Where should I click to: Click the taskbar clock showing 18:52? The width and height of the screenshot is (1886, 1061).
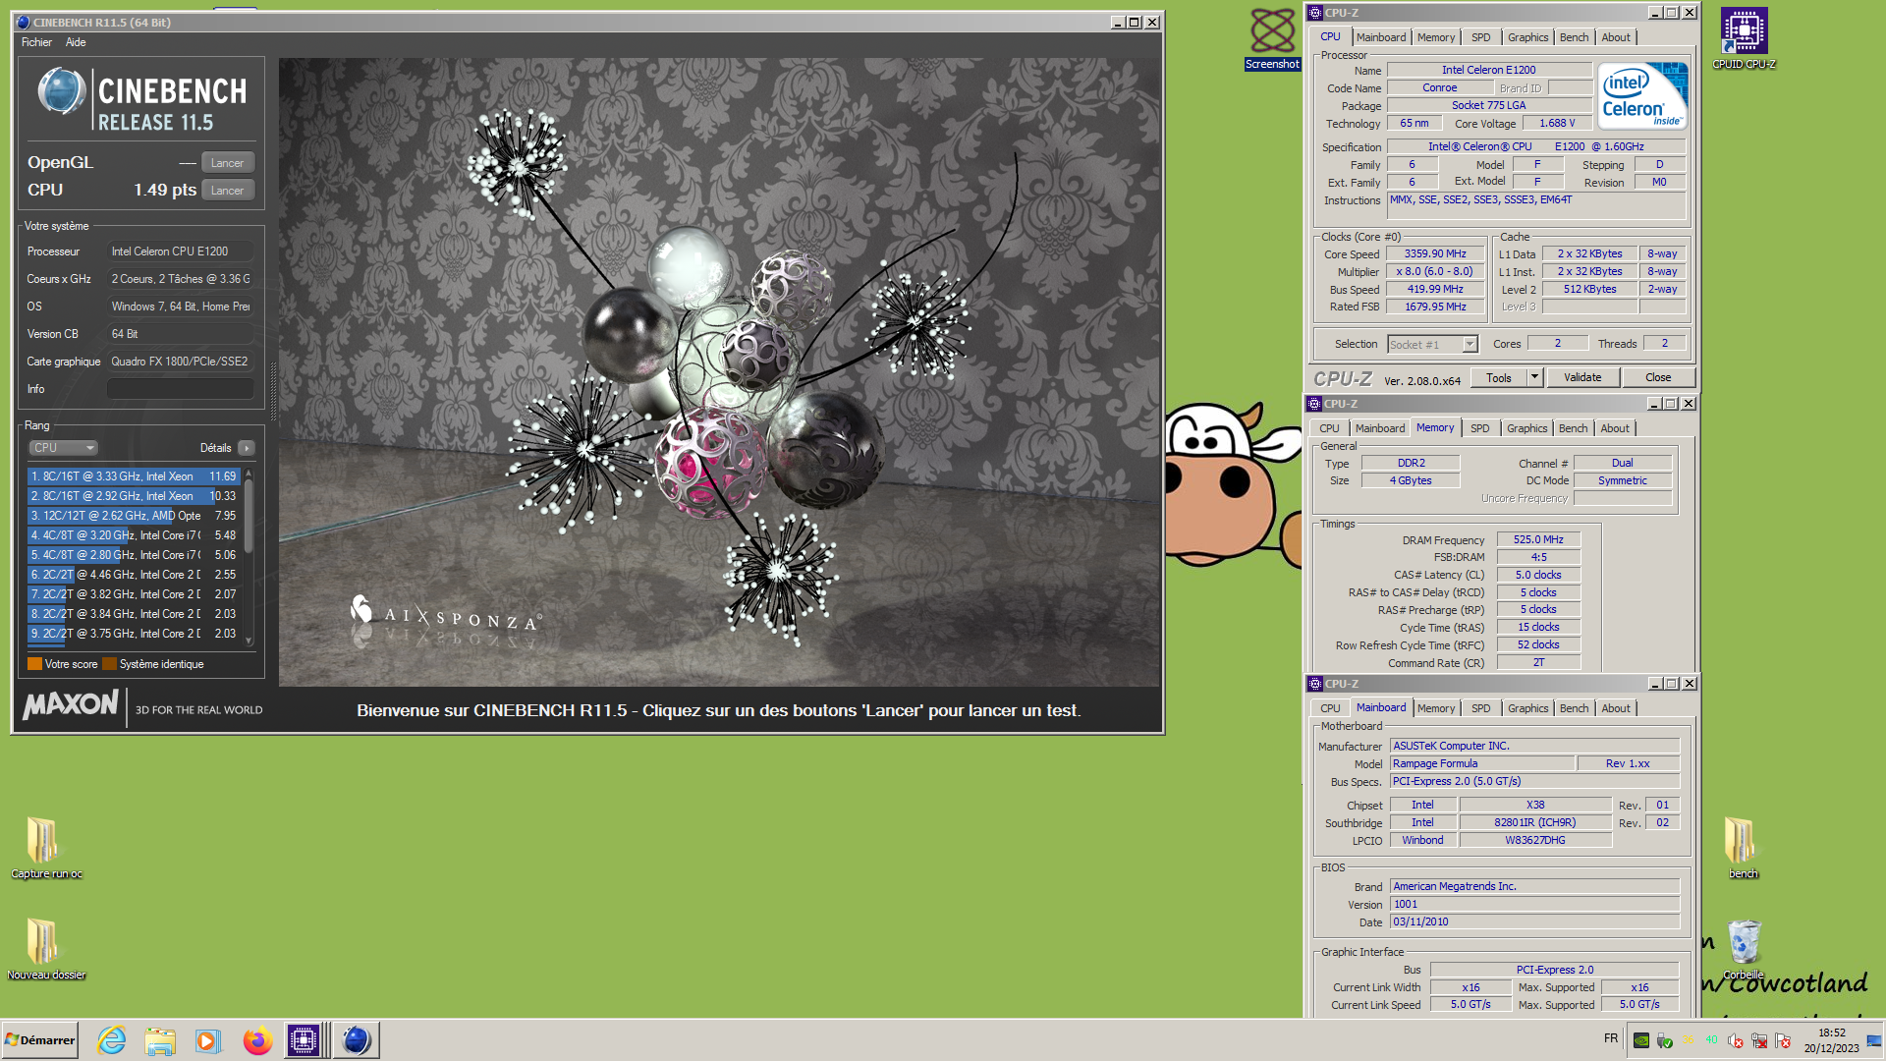tap(1831, 1040)
